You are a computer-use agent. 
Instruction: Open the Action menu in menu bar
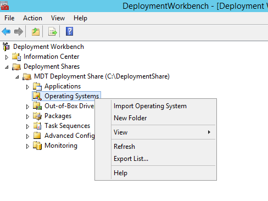32,18
